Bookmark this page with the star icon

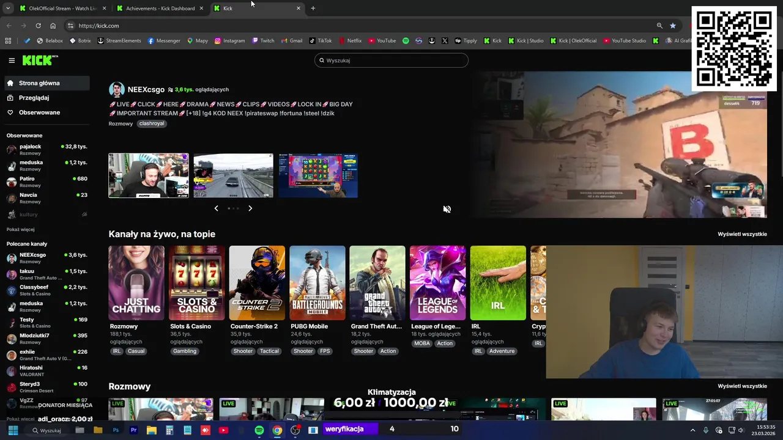[673, 26]
